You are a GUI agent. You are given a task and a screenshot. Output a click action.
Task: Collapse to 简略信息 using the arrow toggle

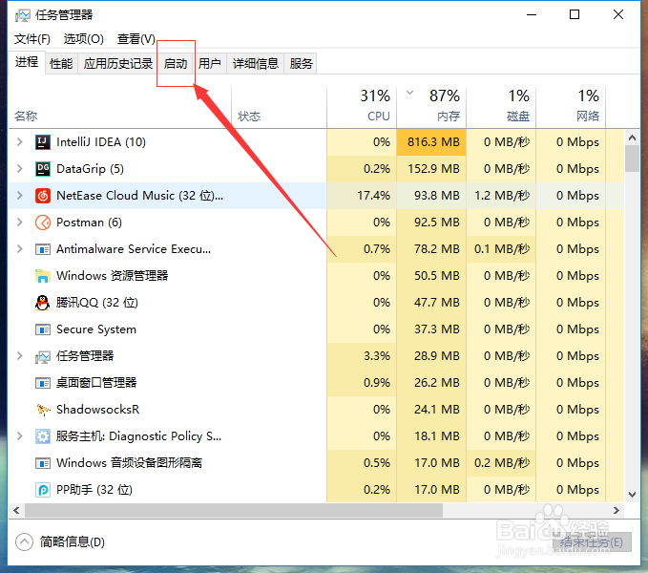[x=24, y=542]
